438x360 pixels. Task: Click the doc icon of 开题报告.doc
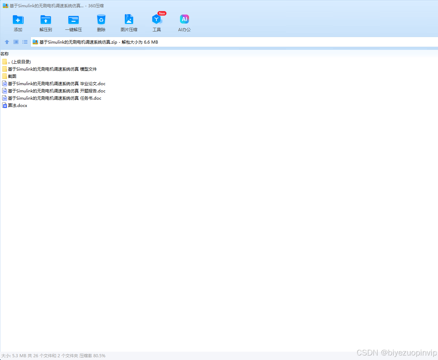point(5,91)
